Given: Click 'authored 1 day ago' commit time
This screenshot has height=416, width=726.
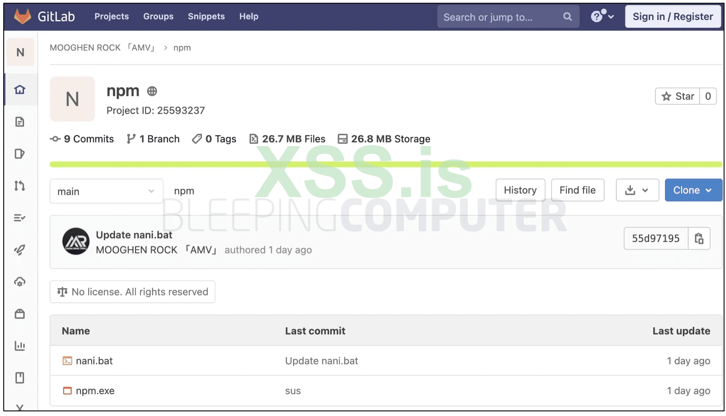Looking at the screenshot, I should 268,250.
